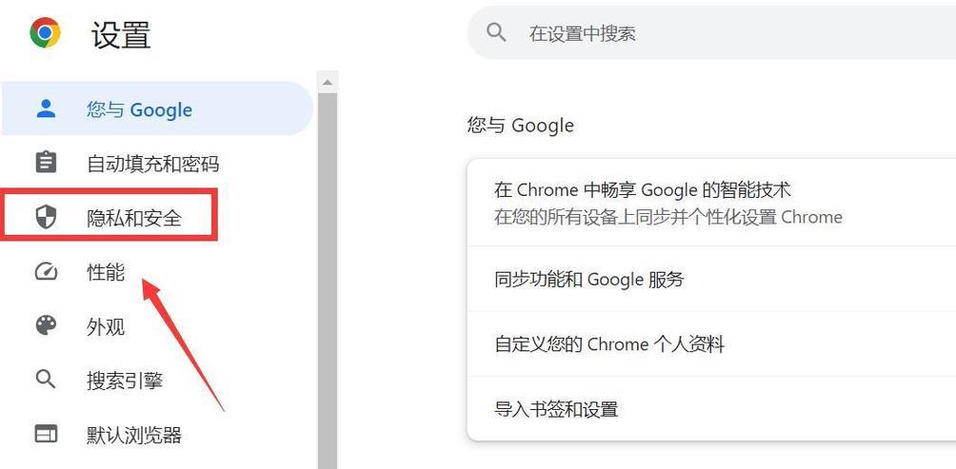This screenshot has height=469, width=956.
Task: Click the sidebar scrollbar up arrow
Action: 328,82
